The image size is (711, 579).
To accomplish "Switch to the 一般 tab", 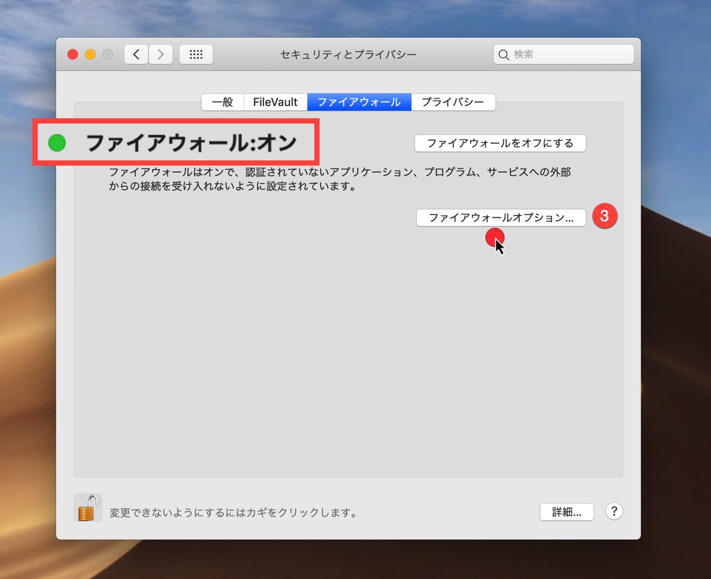I will click(x=223, y=102).
